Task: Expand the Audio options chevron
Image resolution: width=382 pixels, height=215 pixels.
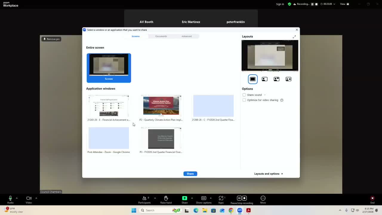Action: 17,198
